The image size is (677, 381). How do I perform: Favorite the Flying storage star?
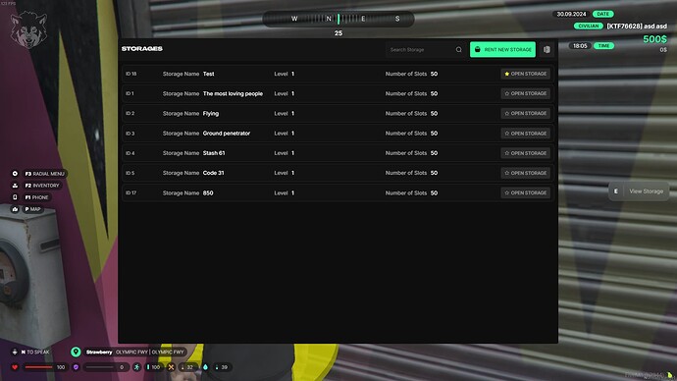tap(507, 113)
